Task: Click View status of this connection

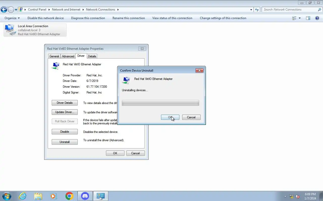Action: tap(172, 18)
